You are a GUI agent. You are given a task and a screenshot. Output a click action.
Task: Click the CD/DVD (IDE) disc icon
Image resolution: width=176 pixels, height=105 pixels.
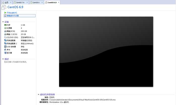coord(5,37)
